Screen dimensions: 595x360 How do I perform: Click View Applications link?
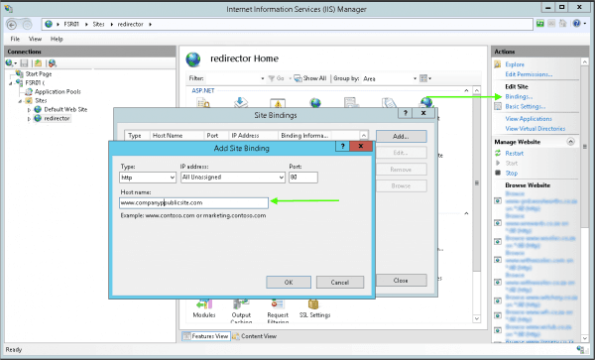(x=529, y=119)
